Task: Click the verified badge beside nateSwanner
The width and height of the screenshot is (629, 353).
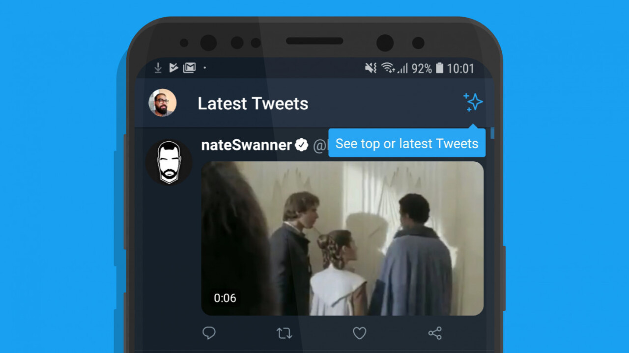Action: pyautogui.click(x=302, y=145)
